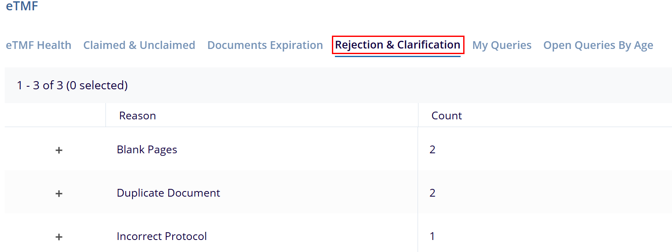Switch to the eTMF Health tab
The image size is (672, 252).
tap(38, 45)
